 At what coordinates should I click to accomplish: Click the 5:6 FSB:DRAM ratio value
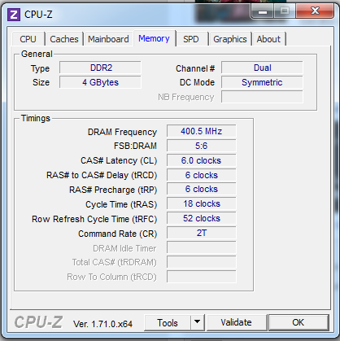202,146
